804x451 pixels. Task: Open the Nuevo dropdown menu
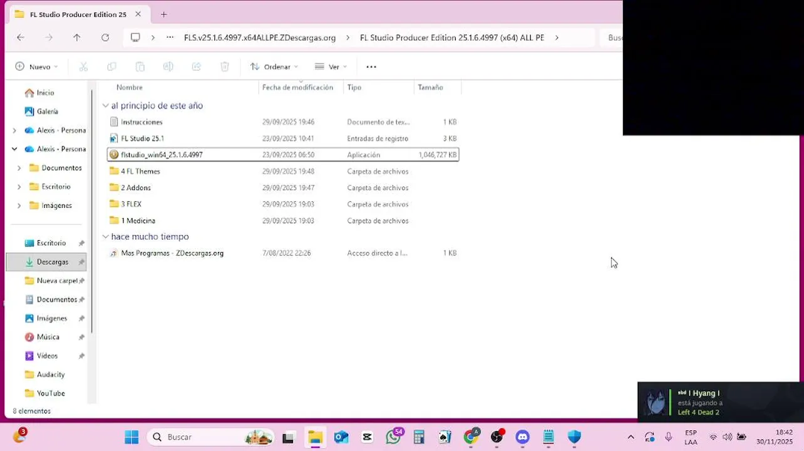[x=36, y=66]
